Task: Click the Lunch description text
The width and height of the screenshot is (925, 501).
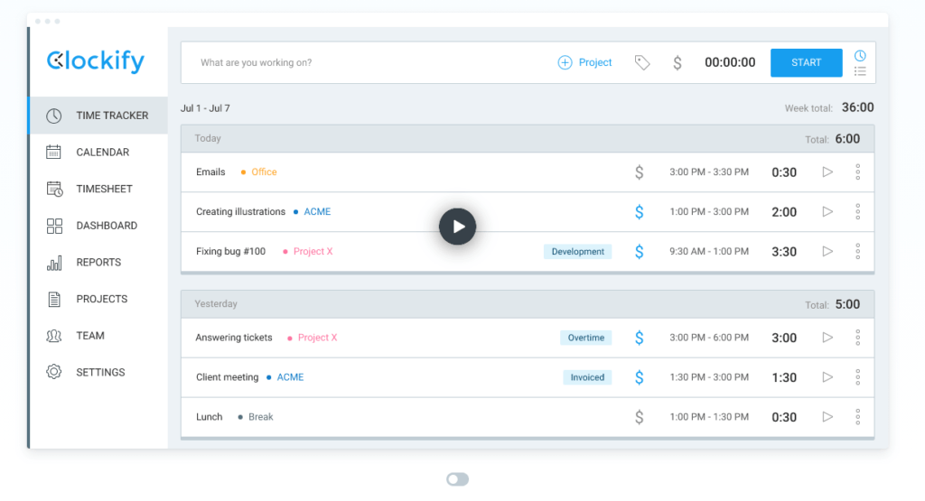Action: [210, 417]
